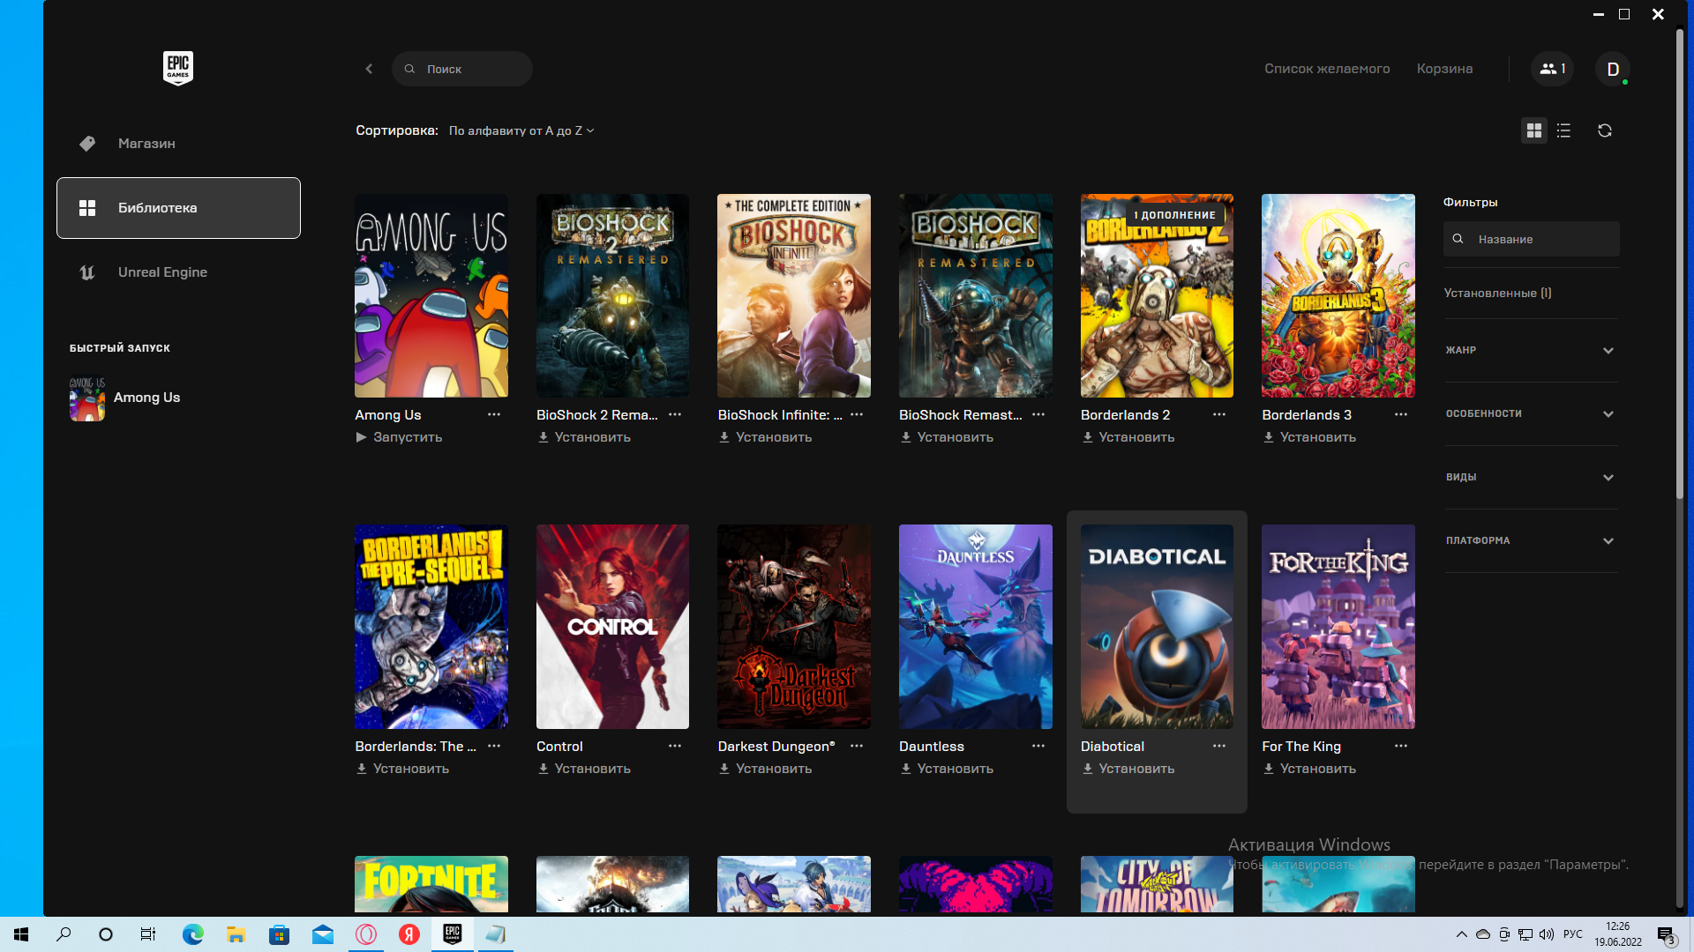Open the Darkest Dungeon cover thumbnail
The width and height of the screenshot is (1694, 952).
(794, 627)
